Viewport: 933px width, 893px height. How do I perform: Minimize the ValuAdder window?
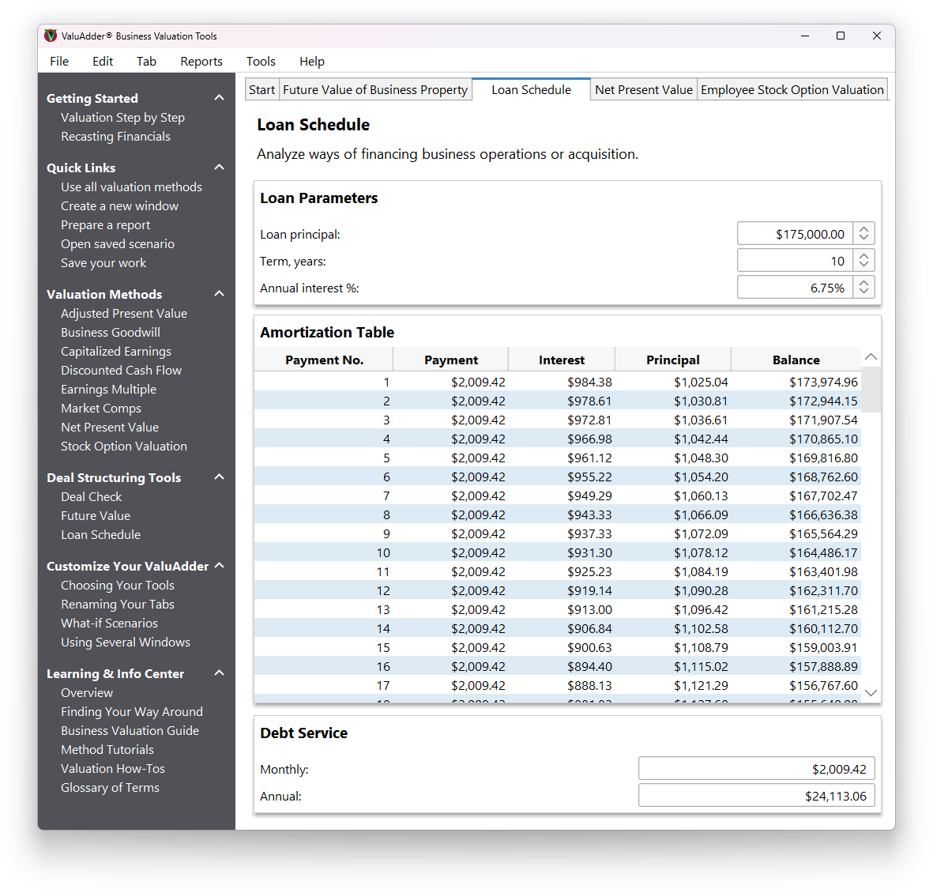point(804,36)
